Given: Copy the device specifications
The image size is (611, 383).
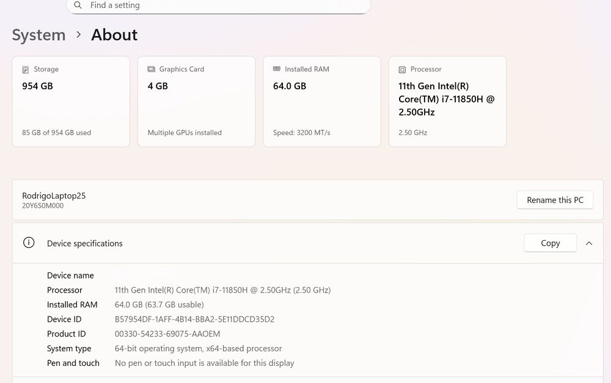Looking at the screenshot, I should 550,243.
